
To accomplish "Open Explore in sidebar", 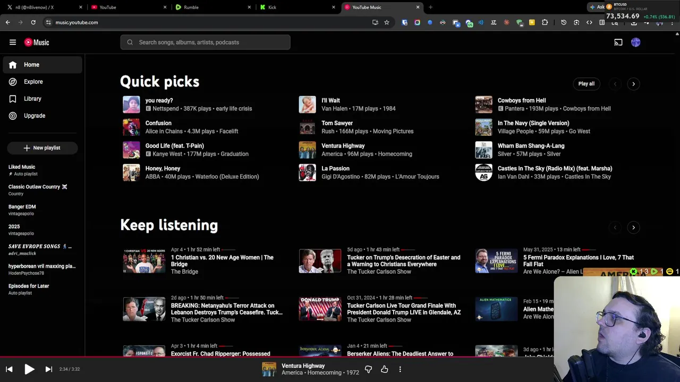I will tap(42, 82).
